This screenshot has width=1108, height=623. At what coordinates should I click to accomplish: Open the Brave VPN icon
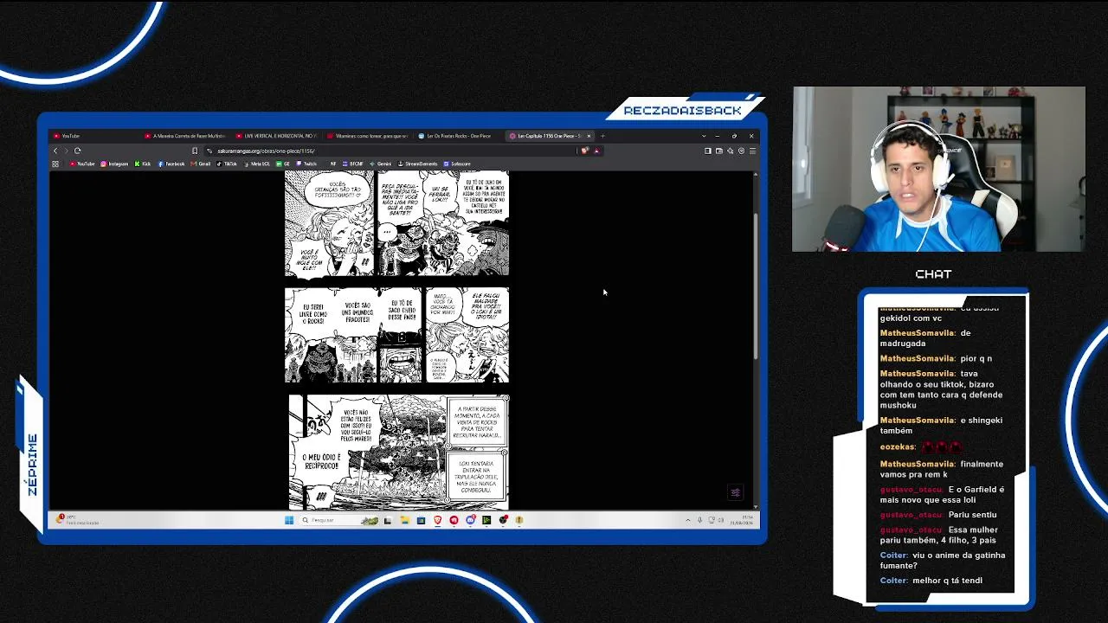(741, 151)
